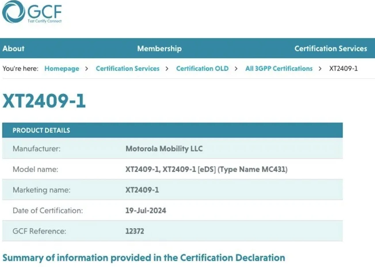Select the GCF reference 12372
This screenshot has height=267, width=375.
[x=135, y=231]
